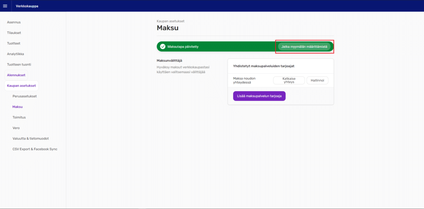Open the hamburger menu in the top bar
The height and width of the screenshot is (209, 424).
(5, 6)
